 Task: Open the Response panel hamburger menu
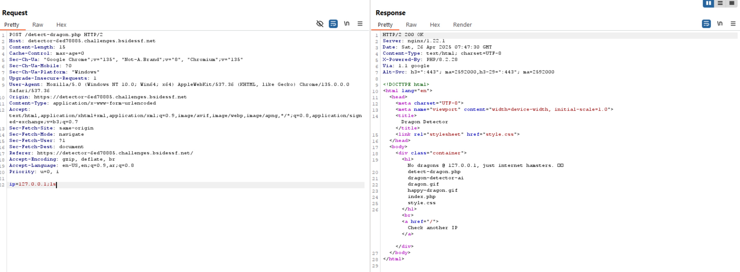(733, 24)
